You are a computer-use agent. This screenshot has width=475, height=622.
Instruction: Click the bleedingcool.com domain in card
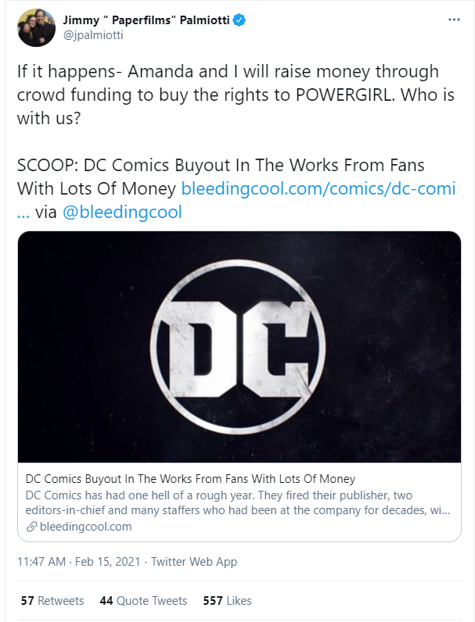85,527
